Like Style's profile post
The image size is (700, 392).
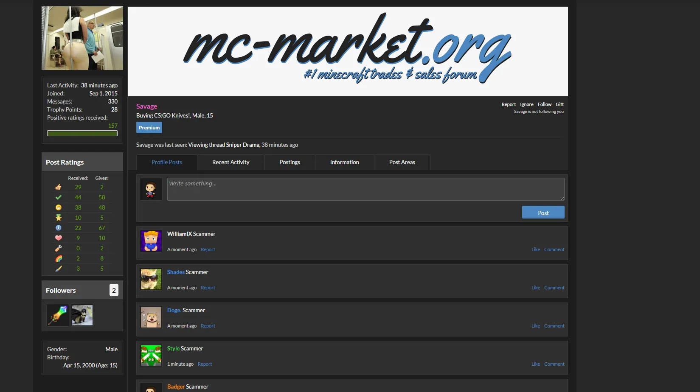536,364
